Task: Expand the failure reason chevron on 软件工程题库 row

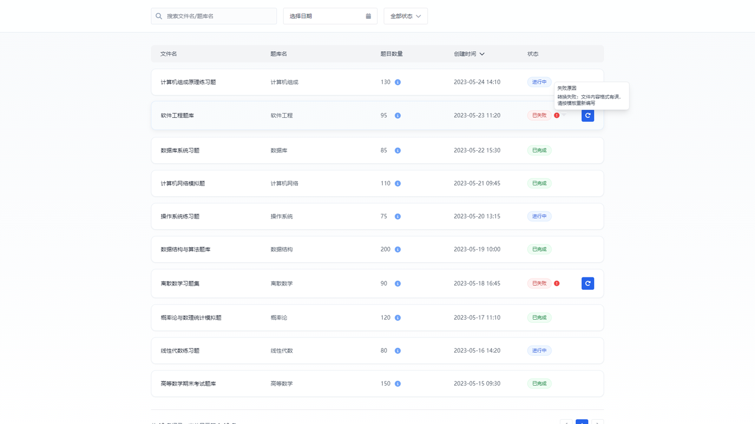Action: coord(564,115)
